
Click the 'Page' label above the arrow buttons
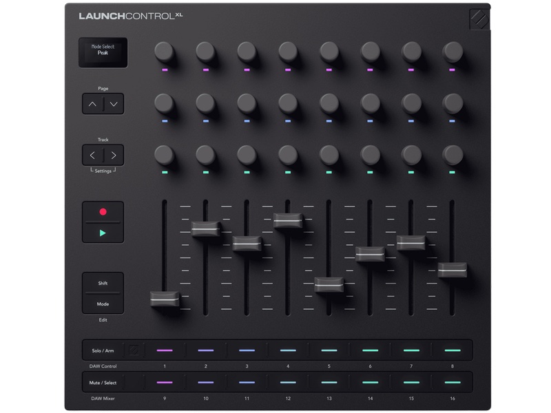(103, 89)
